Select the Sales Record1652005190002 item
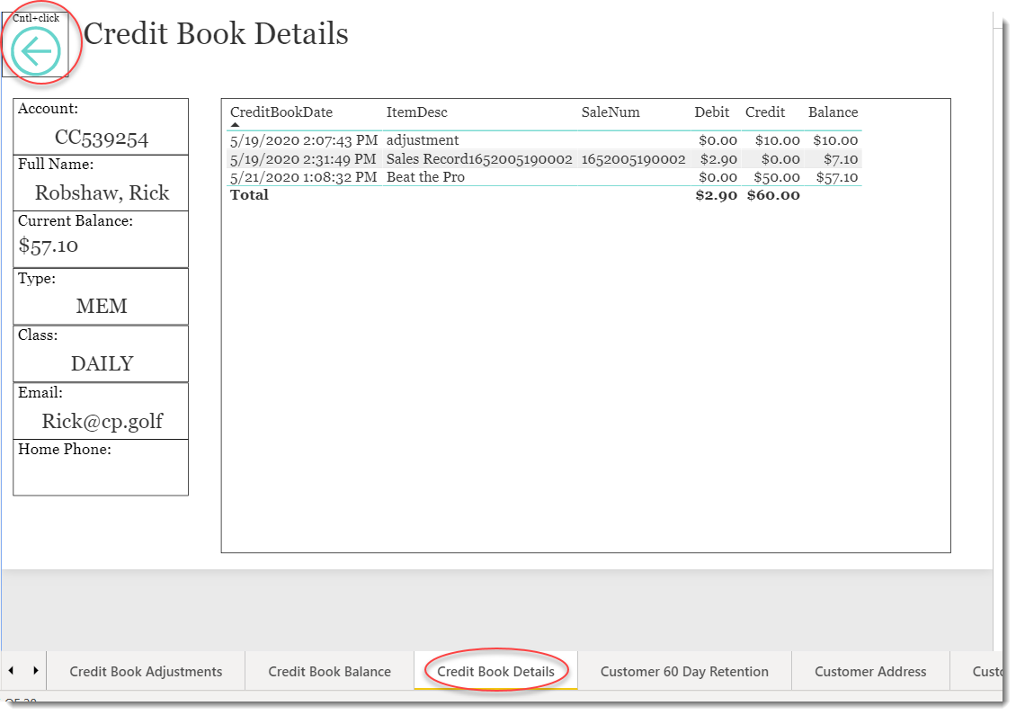 tap(479, 159)
